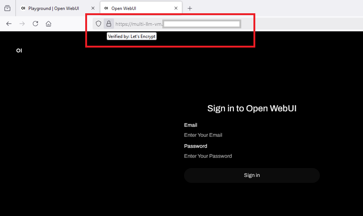Reload the current page
This screenshot has height=216, width=363.
pos(35,24)
